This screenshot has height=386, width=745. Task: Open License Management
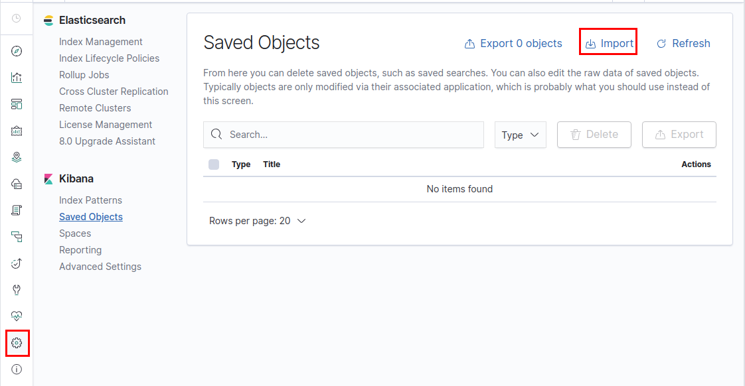(106, 125)
